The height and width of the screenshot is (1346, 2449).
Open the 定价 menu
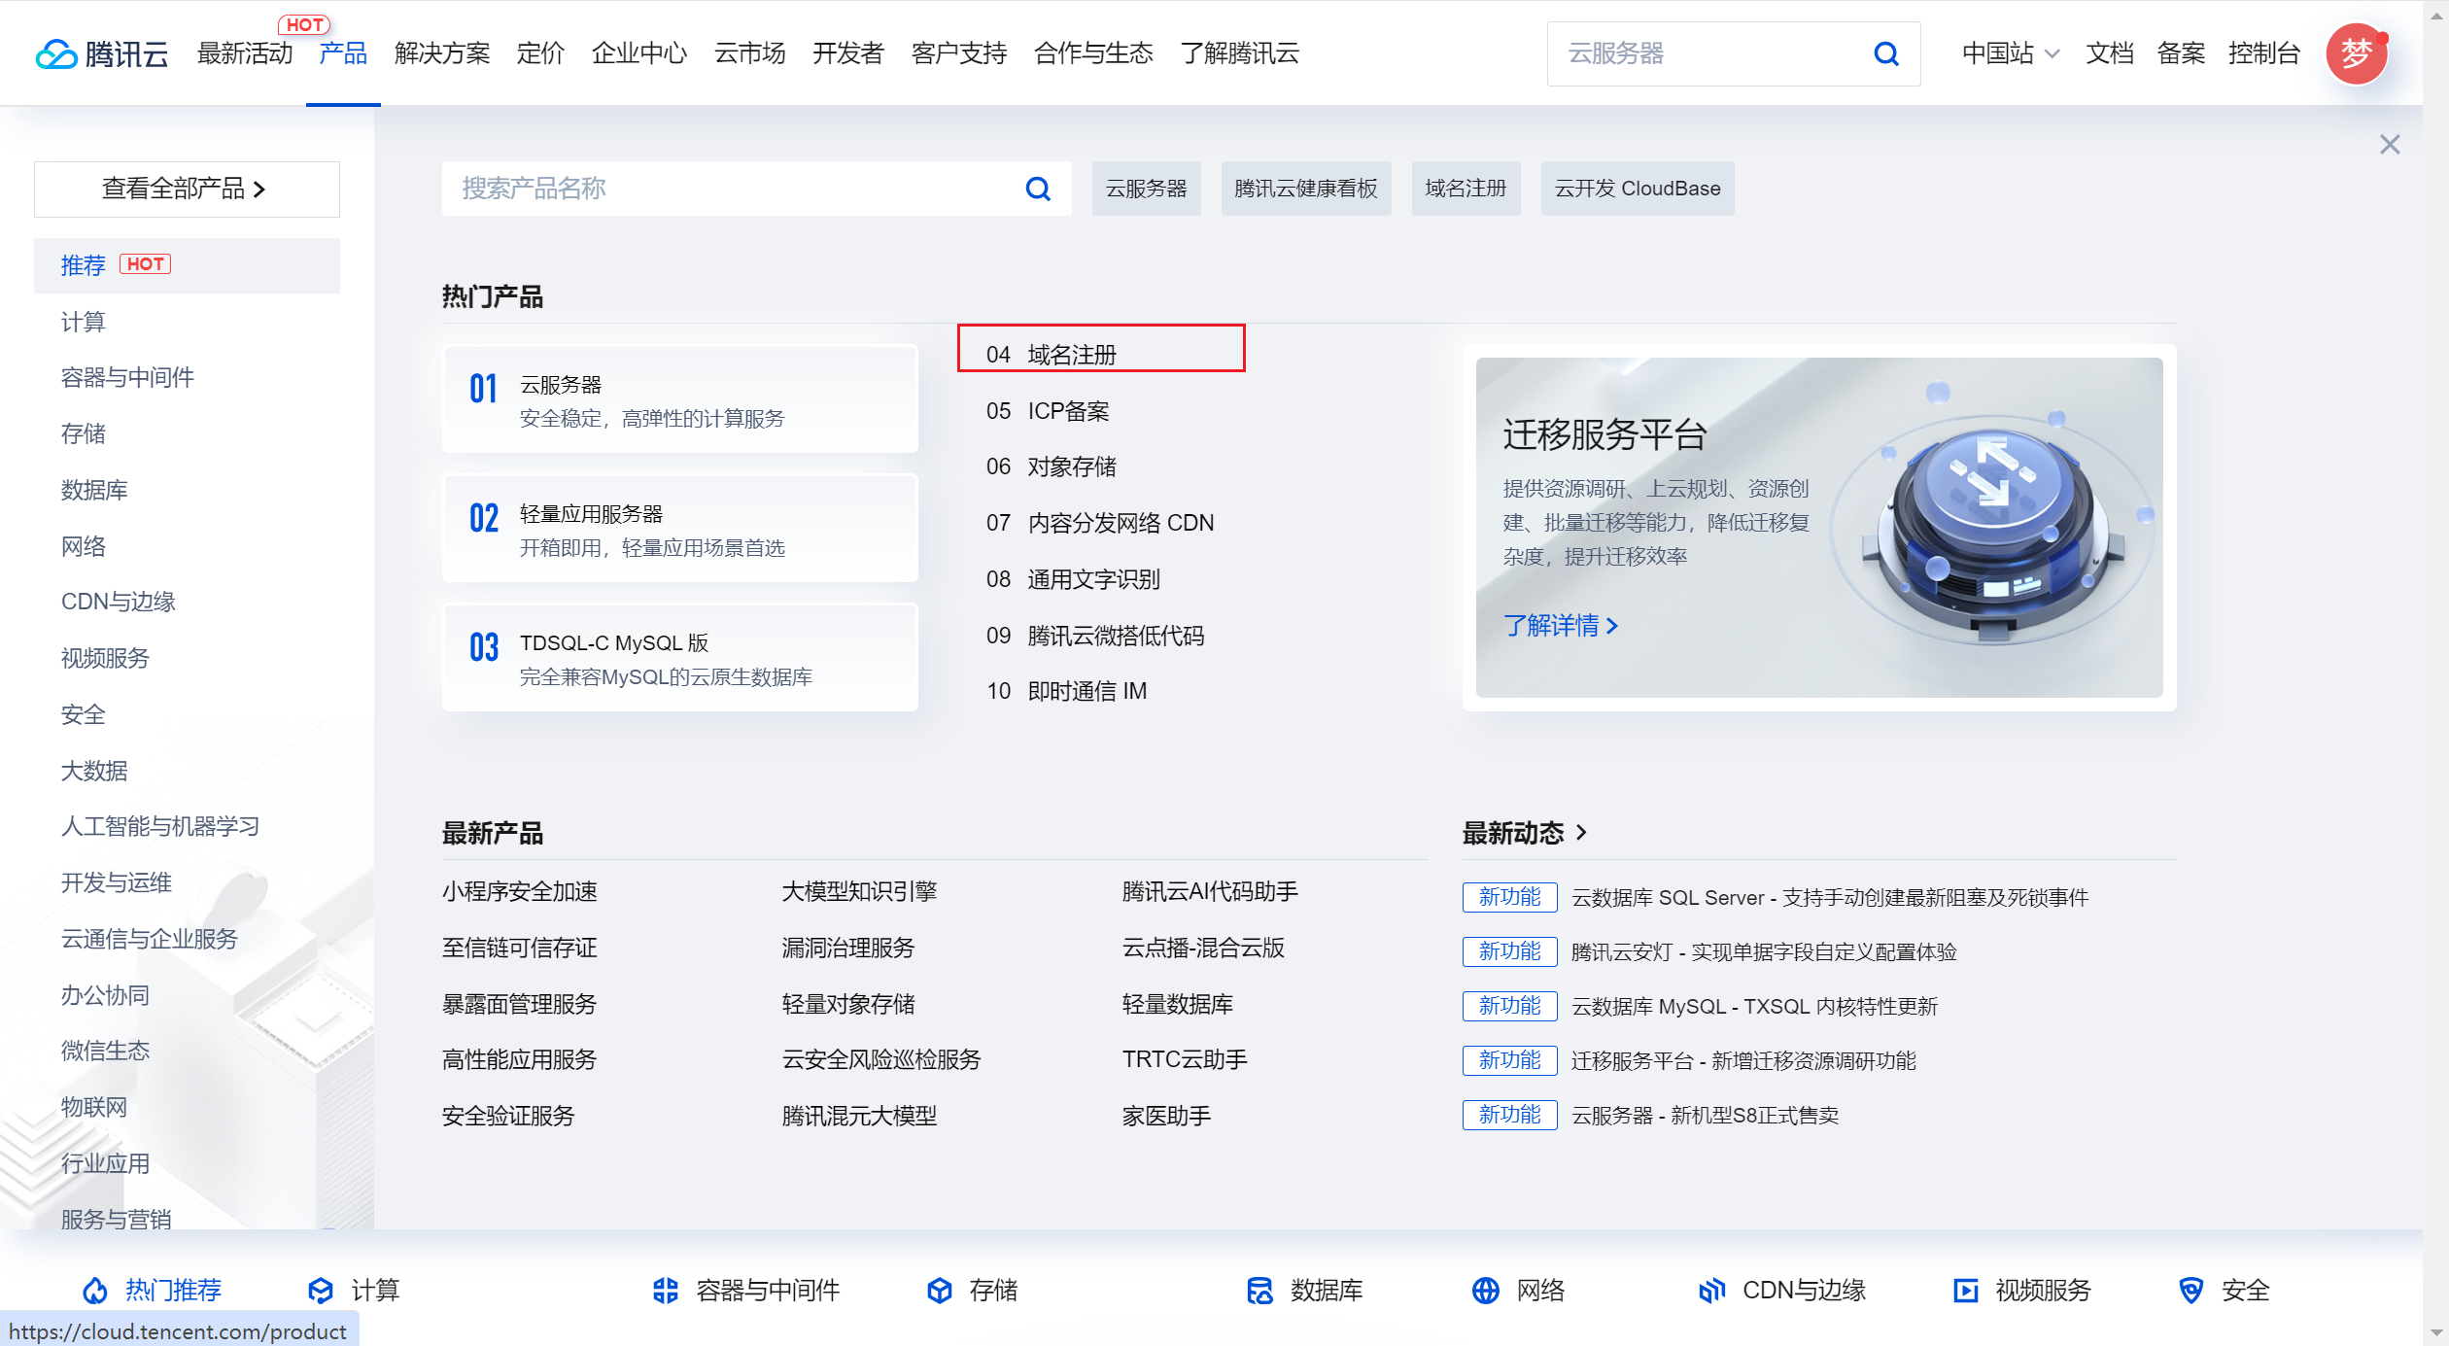(x=540, y=53)
